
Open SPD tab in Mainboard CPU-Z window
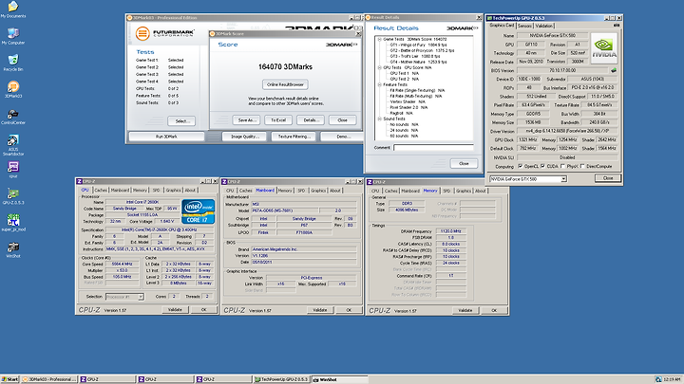pos(301,191)
